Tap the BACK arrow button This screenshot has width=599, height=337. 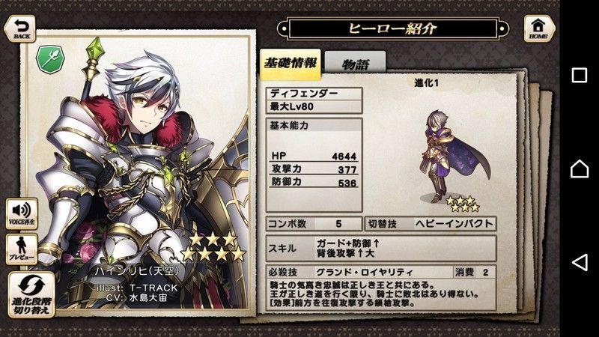pyautogui.click(x=20, y=28)
